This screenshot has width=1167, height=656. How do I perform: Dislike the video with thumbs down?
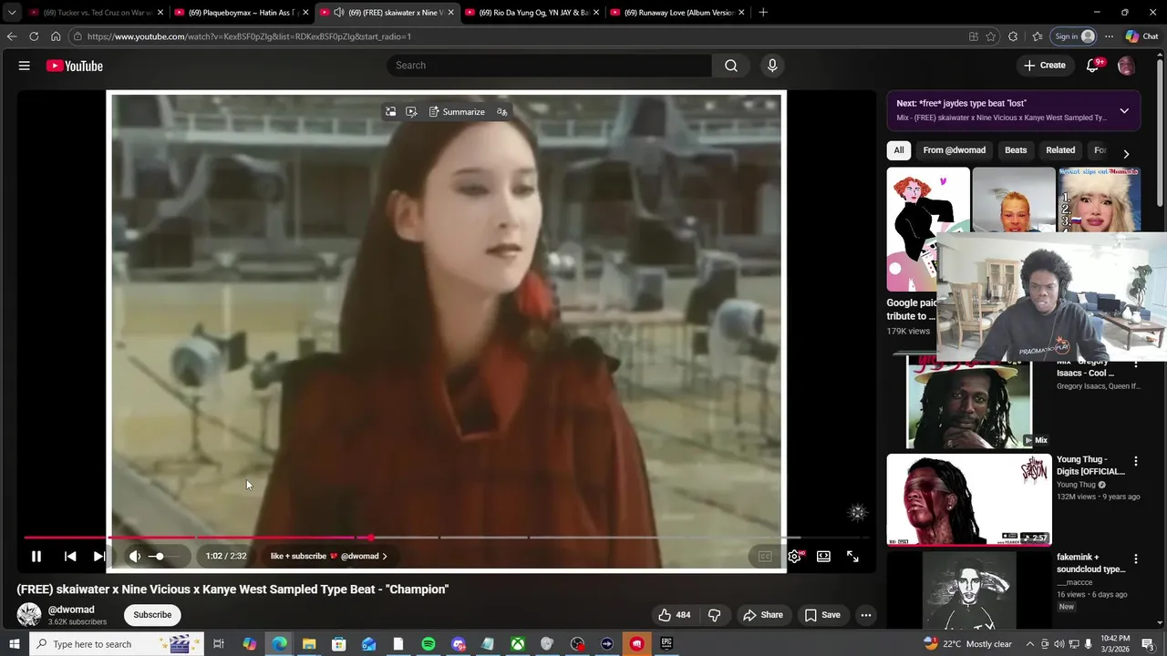714,615
